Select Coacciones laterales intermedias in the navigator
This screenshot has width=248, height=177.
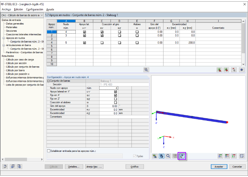(24, 34)
